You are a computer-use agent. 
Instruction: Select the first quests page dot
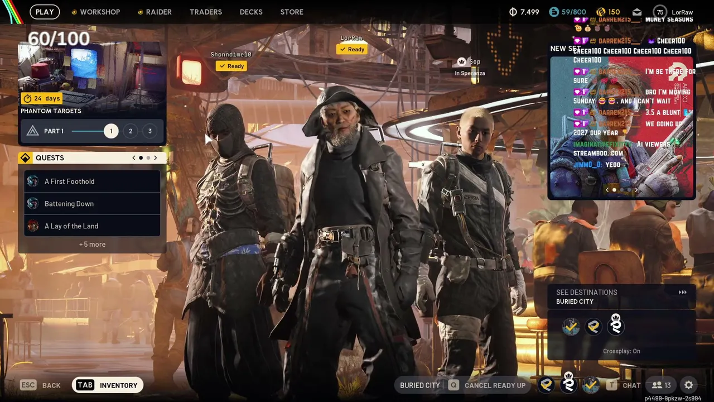[x=141, y=158]
